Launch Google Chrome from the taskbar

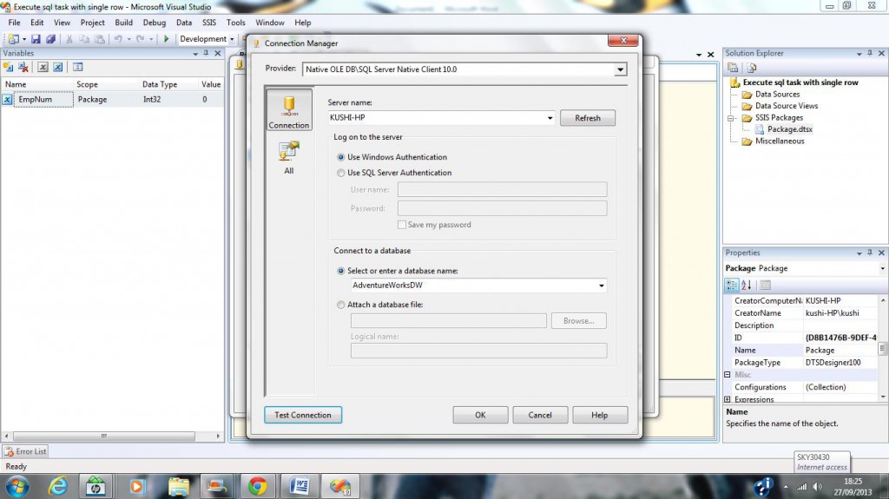(257, 486)
